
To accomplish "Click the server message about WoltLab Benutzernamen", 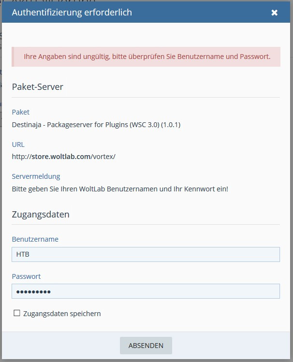I will pyautogui.click(x=119, y=189).
